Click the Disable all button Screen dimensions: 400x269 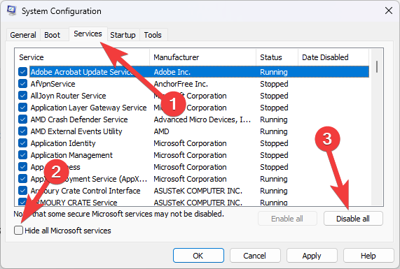click(353, 219)
